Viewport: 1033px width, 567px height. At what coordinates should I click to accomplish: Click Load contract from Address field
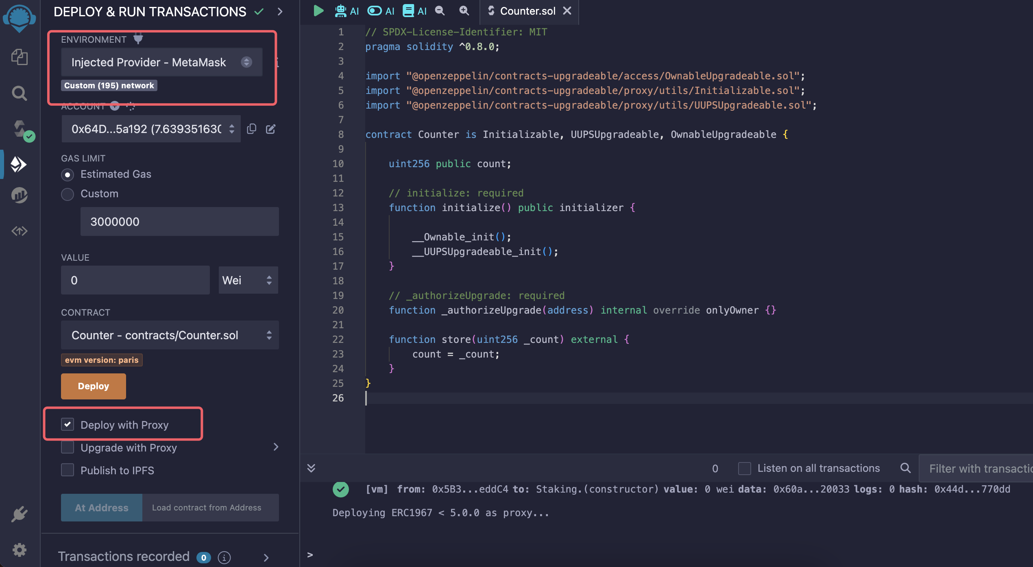pos(210,507)
